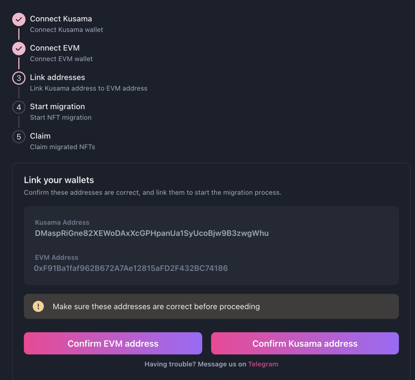Select the Link addresses step label
The image size is (415, 380).
point(57,77)
